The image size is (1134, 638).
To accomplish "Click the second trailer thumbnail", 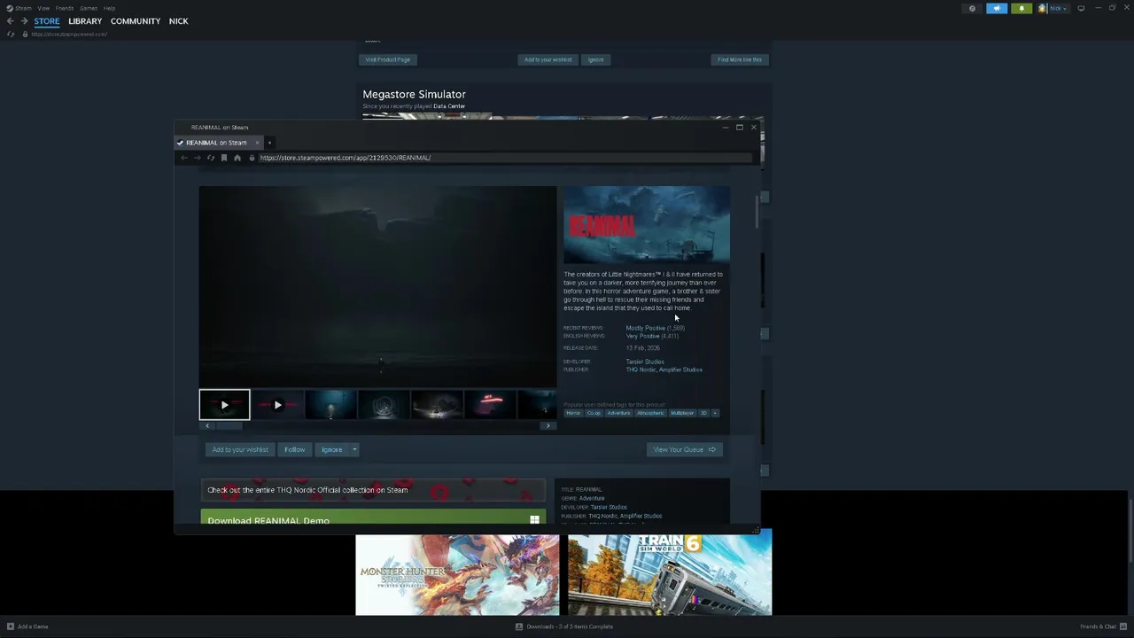I will pos(277,405).
